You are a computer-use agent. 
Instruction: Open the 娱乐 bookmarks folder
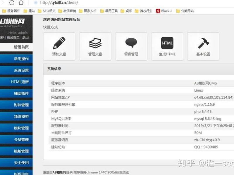[x=126, y=11]
